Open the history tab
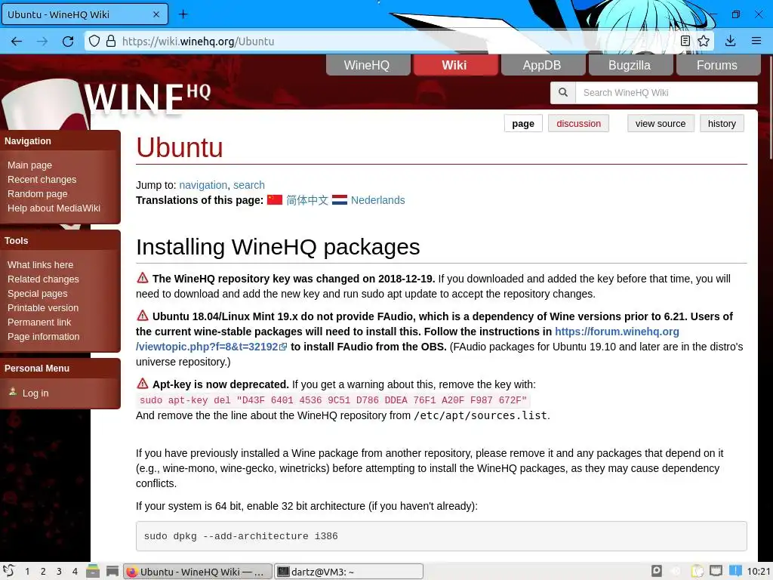Viewport: 773px width, 580px height. (x=722, y=123)
